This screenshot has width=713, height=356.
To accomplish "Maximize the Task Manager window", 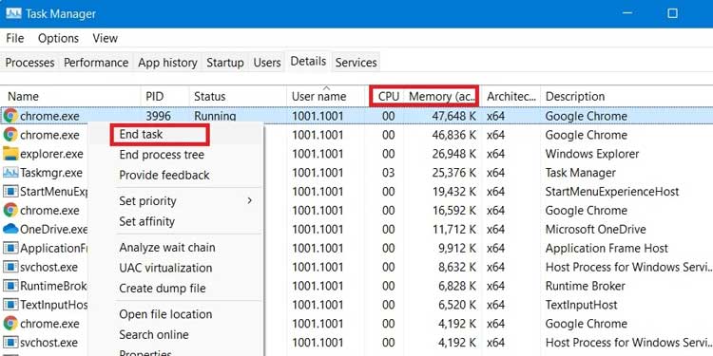I will pyautogui.click(x=672, y=13).
